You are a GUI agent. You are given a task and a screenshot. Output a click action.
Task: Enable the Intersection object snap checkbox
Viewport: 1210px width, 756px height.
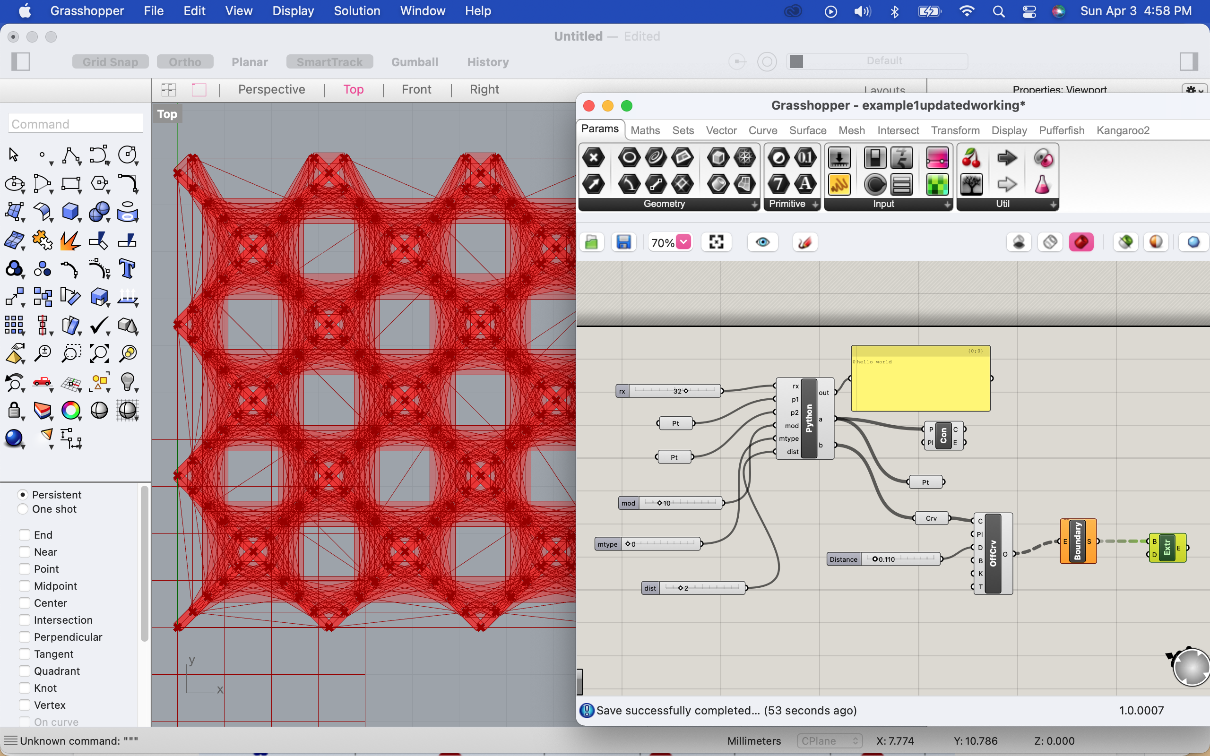[25, 620]
